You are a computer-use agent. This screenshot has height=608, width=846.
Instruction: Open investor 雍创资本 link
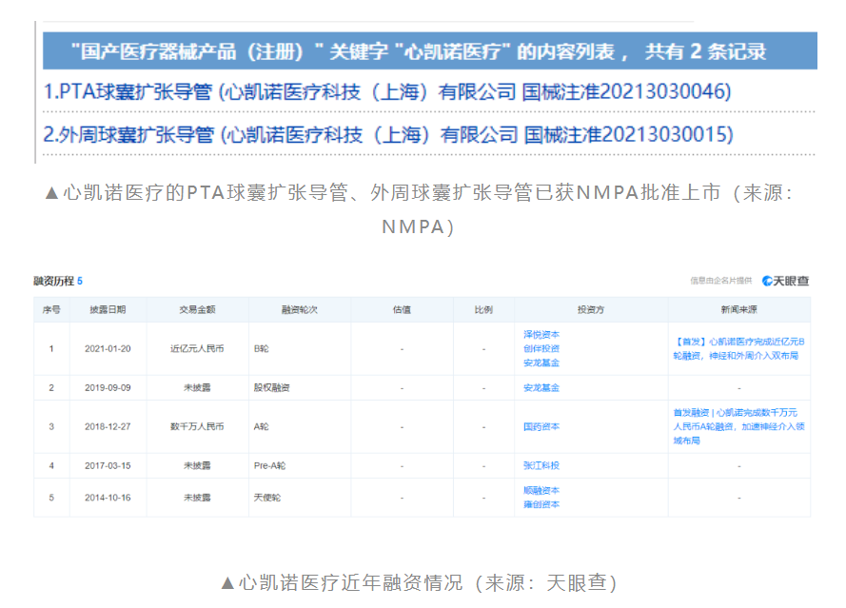(541, 504)
